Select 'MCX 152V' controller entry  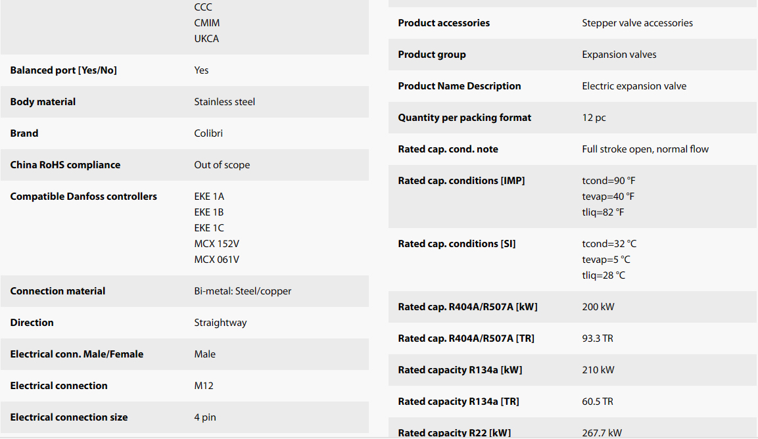216,244
